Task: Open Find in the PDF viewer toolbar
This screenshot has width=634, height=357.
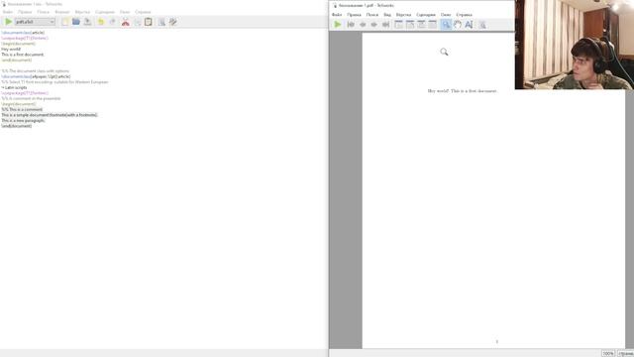Action: 482,25
